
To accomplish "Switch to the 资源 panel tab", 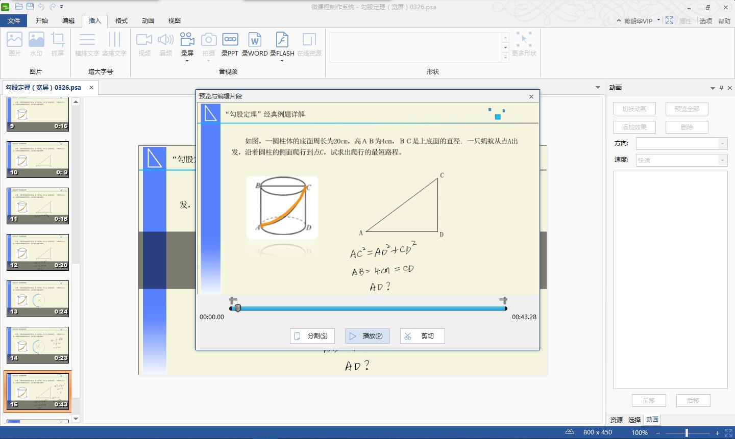I will pyautogui.click(x=617, y=420).
